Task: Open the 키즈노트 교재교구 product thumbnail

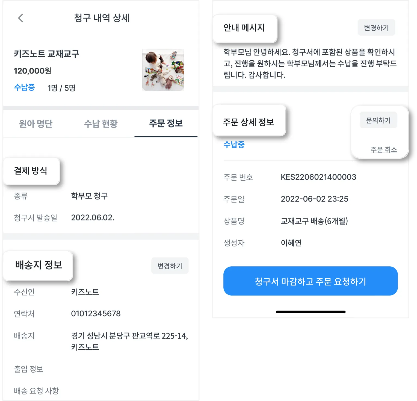Action: click(x=163, y=70)
